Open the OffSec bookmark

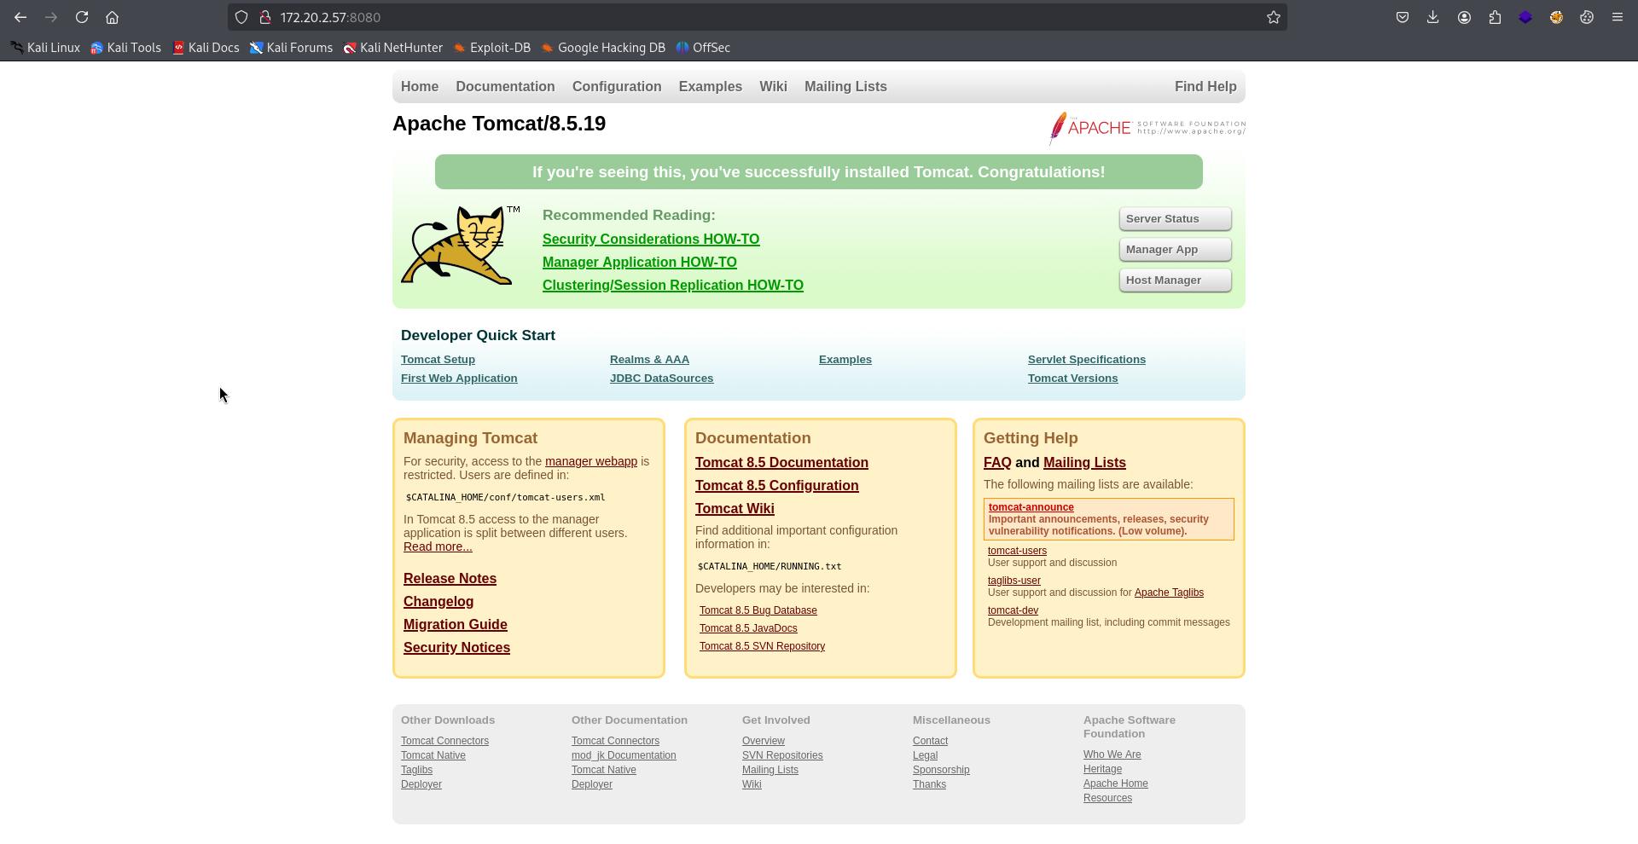[x=703, y=48]
